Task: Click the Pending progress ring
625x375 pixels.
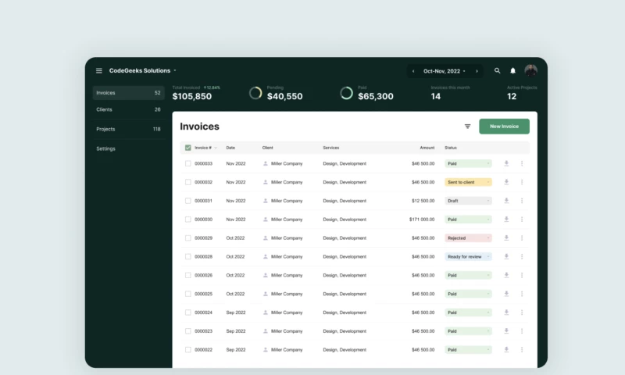Action: [255, 93]
